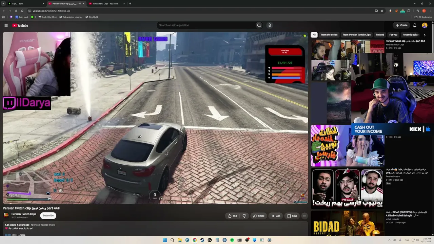434x244 pixels.
Task: Click the Chrome address bar URL
Action: [52, 11]
